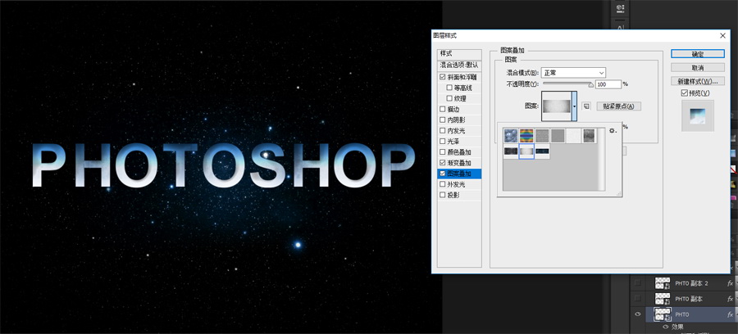Enable the 颜色叠加 checkbox
This screenshot has height=334, width=738.
(442, 152)
